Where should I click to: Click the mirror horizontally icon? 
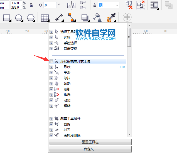71,5
